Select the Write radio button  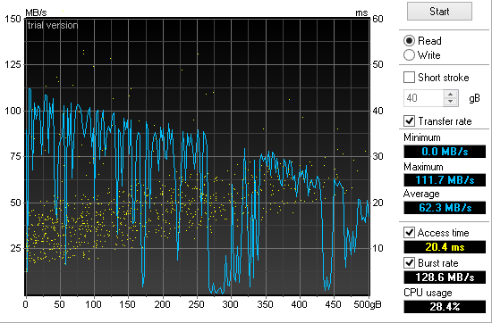pos(409,55)
